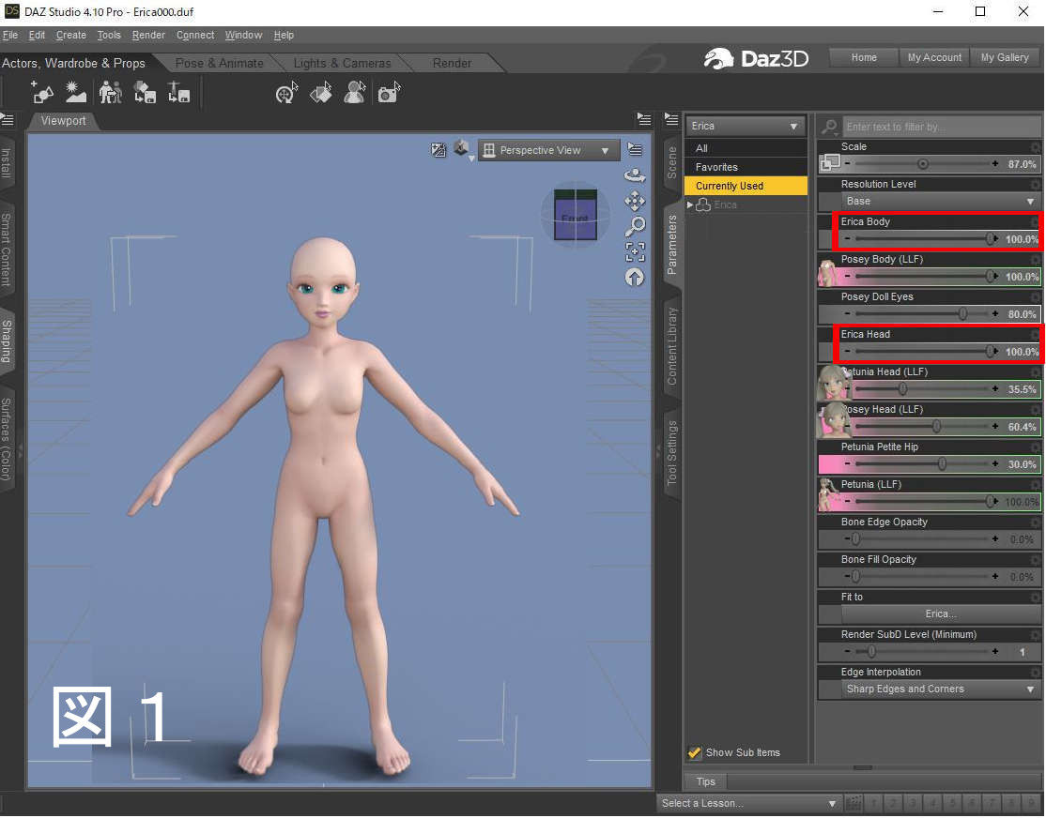This screenshot has width=1046, height=818.
Task: Open the viewport pane options menu icon at top right
Action: (x=644, y=119)
